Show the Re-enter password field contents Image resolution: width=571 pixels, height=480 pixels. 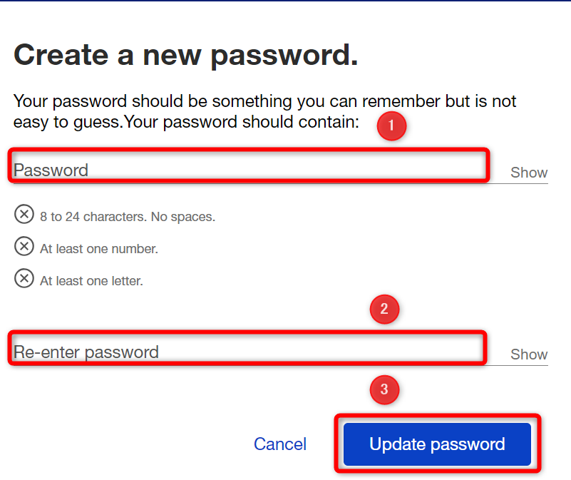(x=529, y=354)
